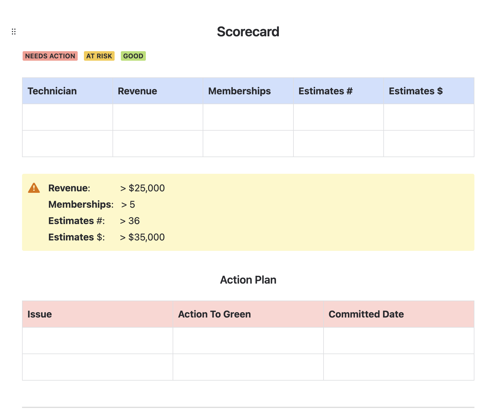Viewport: 500px width, 416px height.
Task: Select the AT RISK status tag
Action: tap(99, 56)
